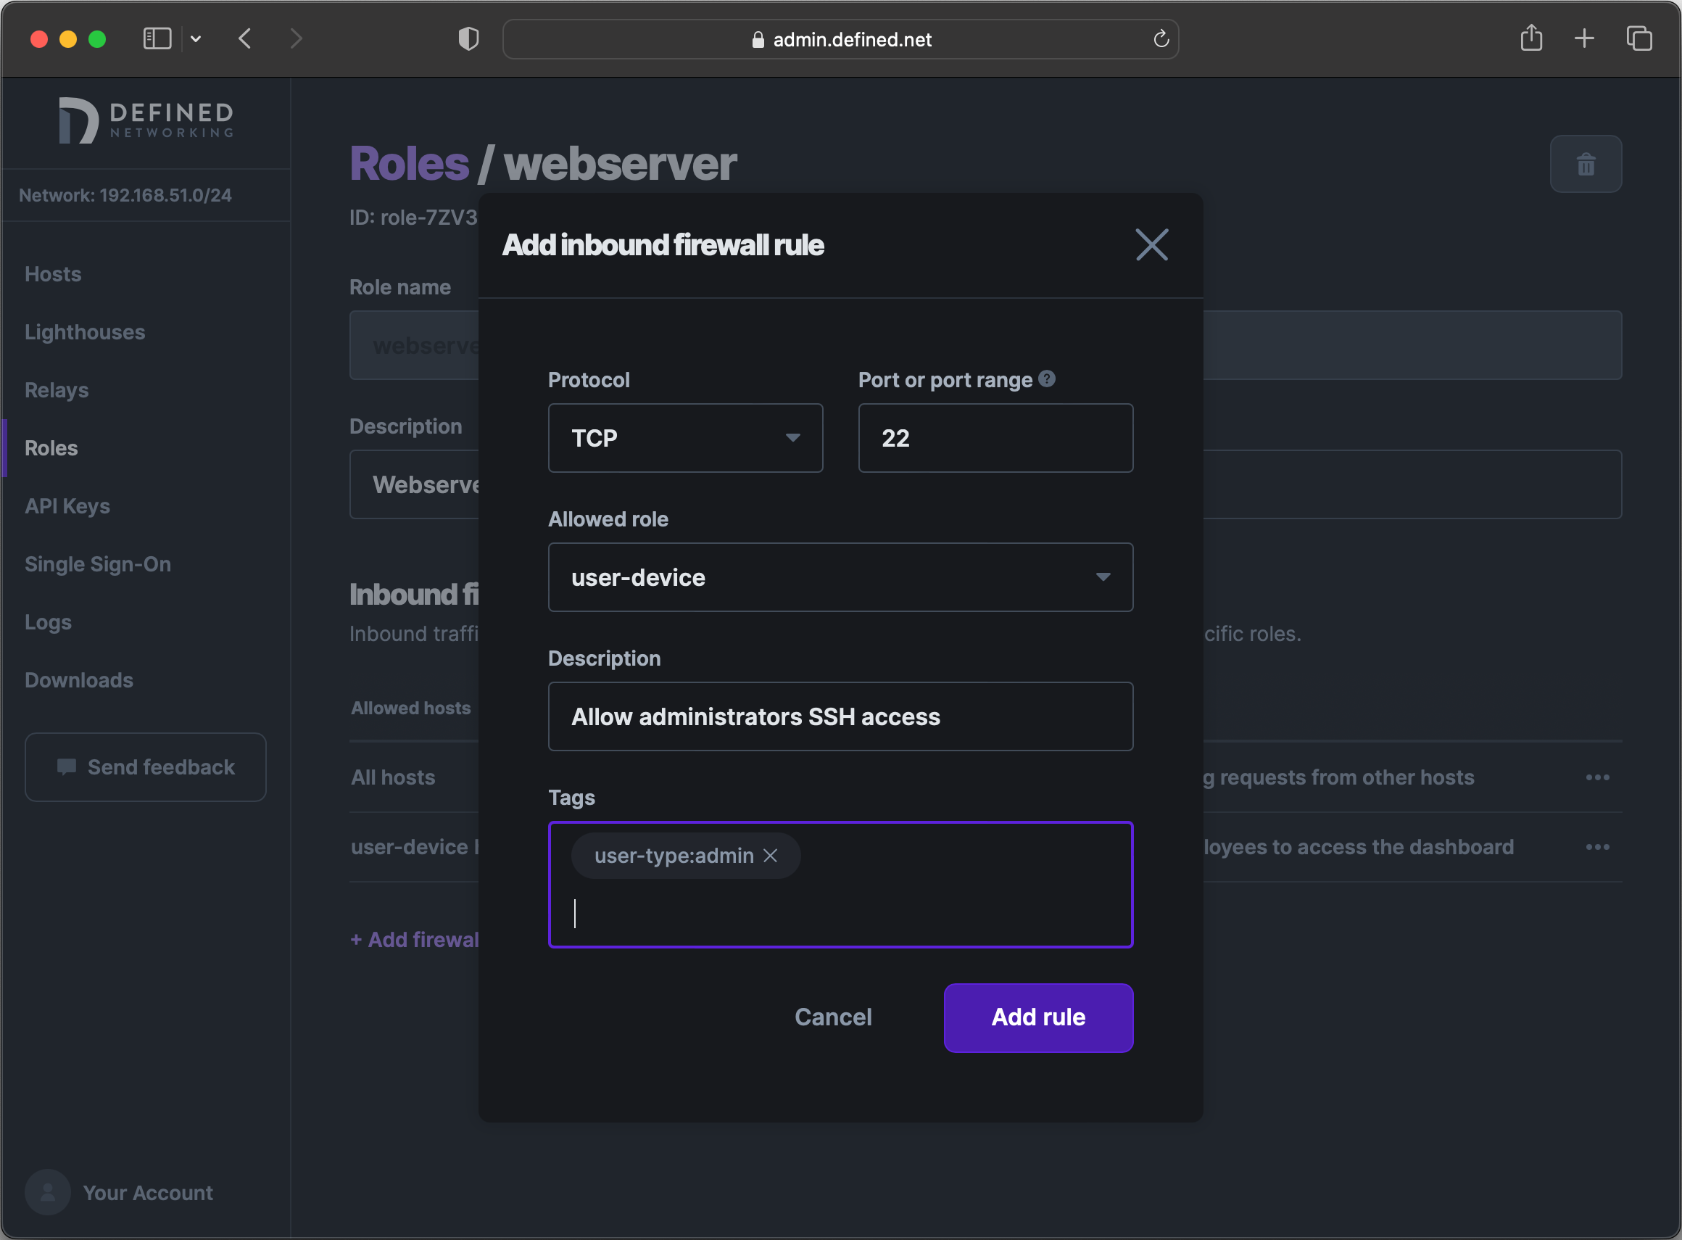Open the chevron next to the sidebar button

[x=196, y=38]
